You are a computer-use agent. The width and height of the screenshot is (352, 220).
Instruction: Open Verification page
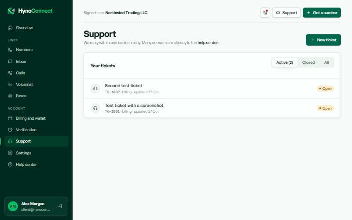(x=37, y=130)
